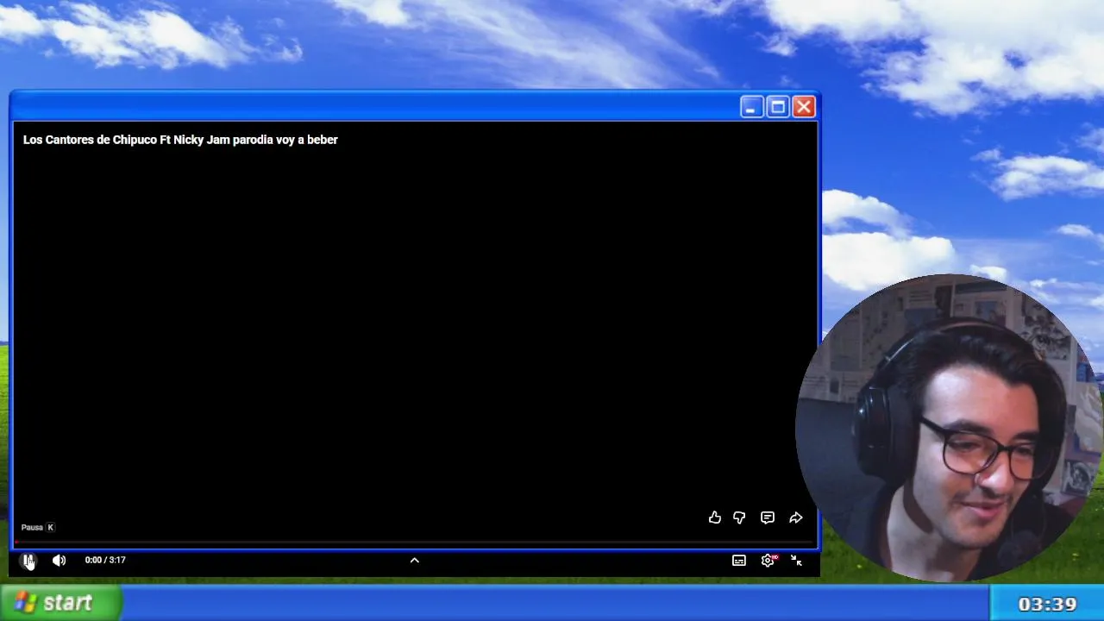Image resolution: width=1104 pixels, height=621 pixels.
Task: Click the video title text
Action: click(x=180, y=140)
